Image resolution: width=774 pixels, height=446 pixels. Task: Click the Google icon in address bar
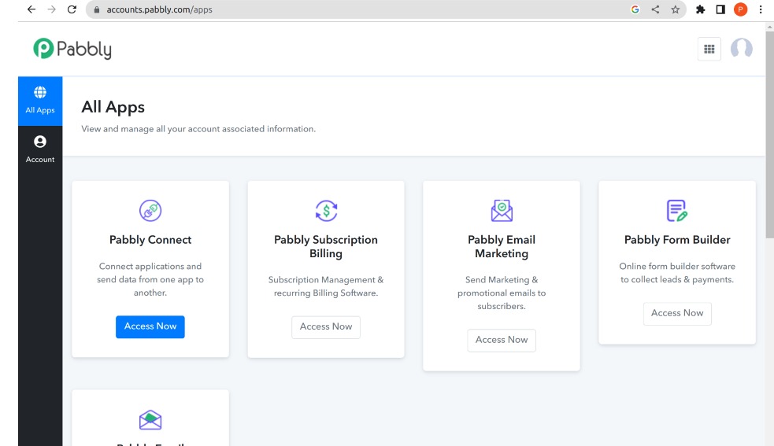coord(635,9)
